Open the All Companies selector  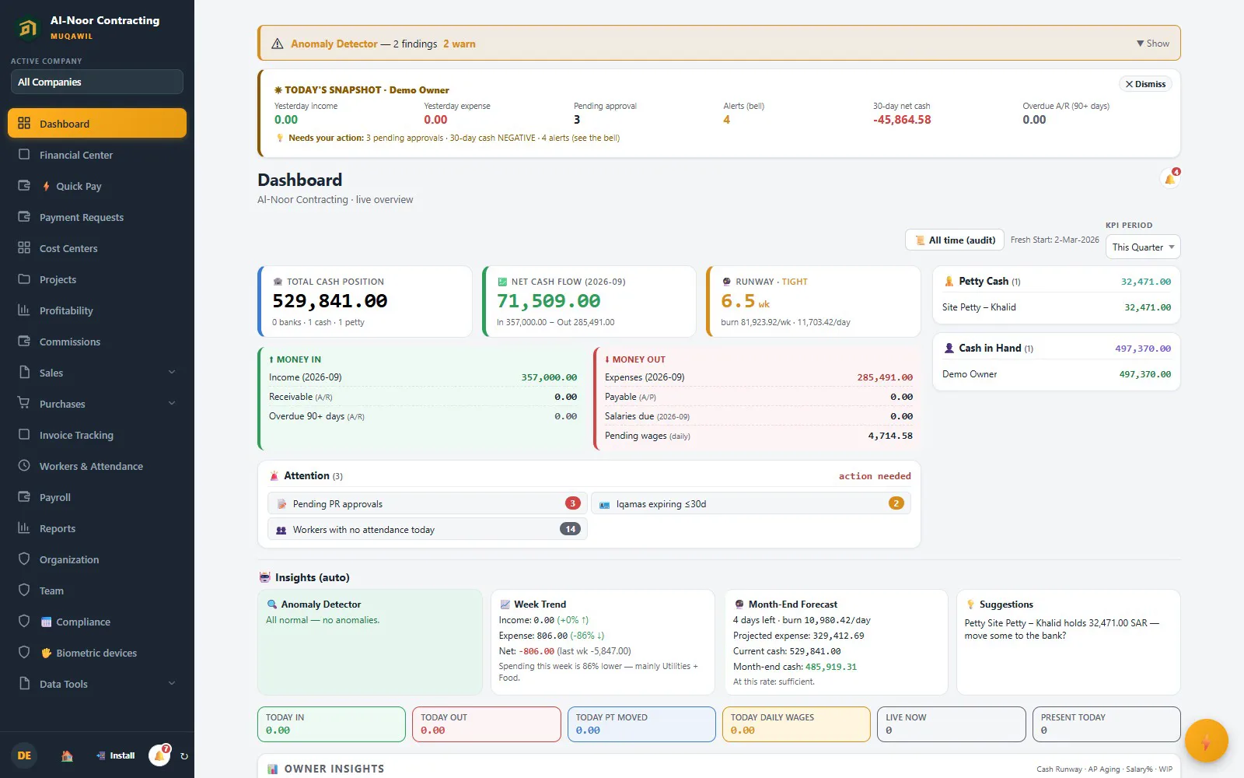click(96, 82)
